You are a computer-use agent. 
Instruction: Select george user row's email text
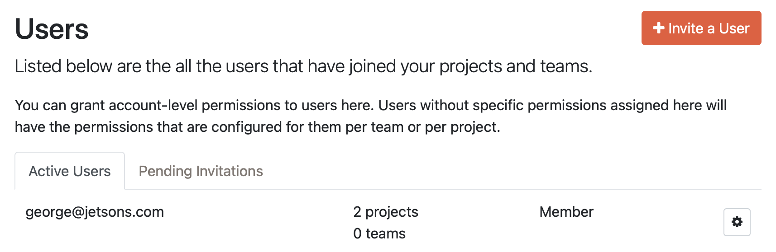point(95,212)
